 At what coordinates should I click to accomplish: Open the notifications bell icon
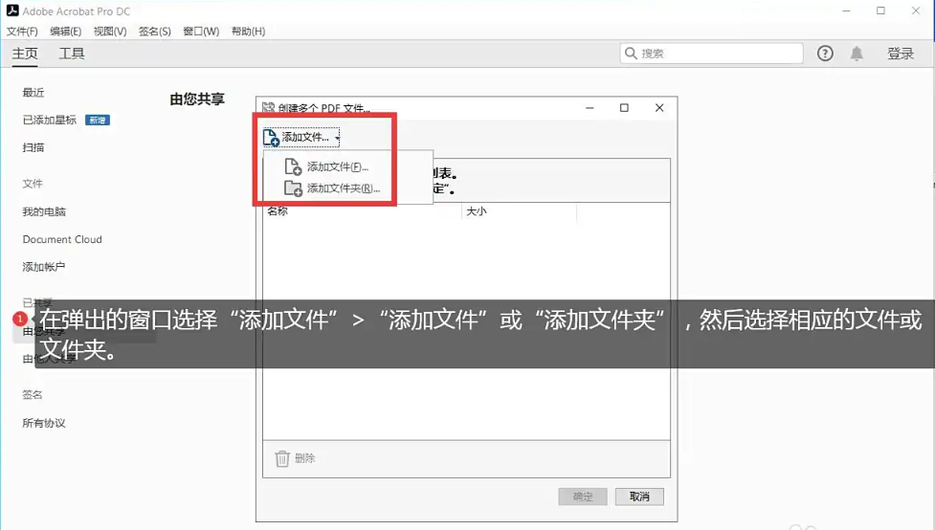pyautogui.click(x=857, y=54)
